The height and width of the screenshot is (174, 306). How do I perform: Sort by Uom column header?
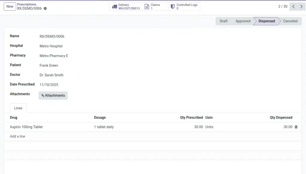209,117
